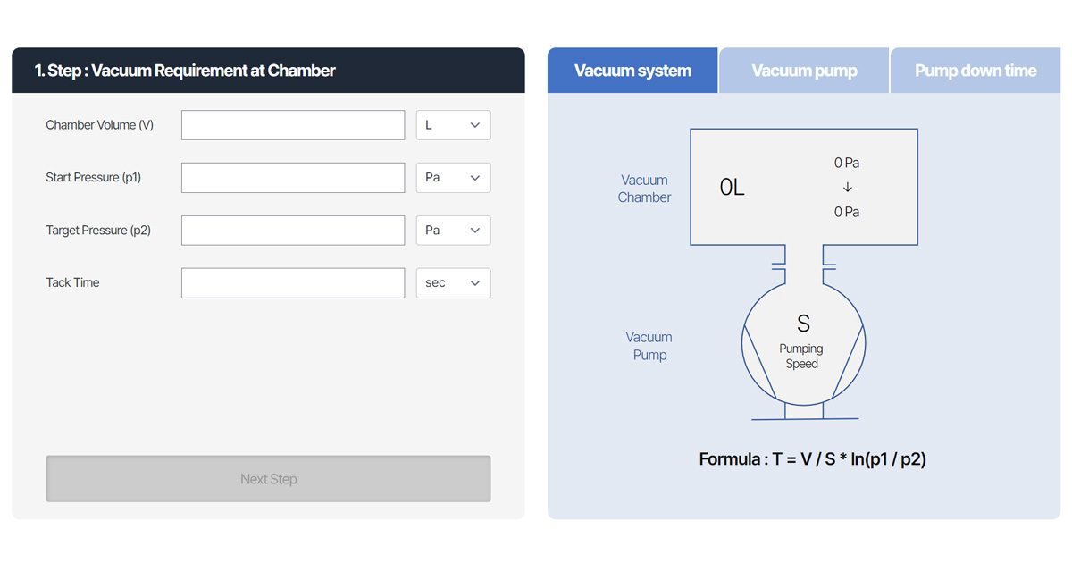
Task: Click the Vacuum Pump diagram label
Action: click(x=649, y=346)
